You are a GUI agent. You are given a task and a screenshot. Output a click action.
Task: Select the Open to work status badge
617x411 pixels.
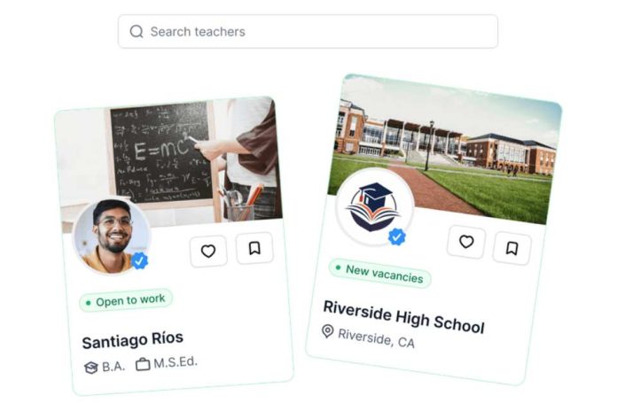(x=126, y=301)
